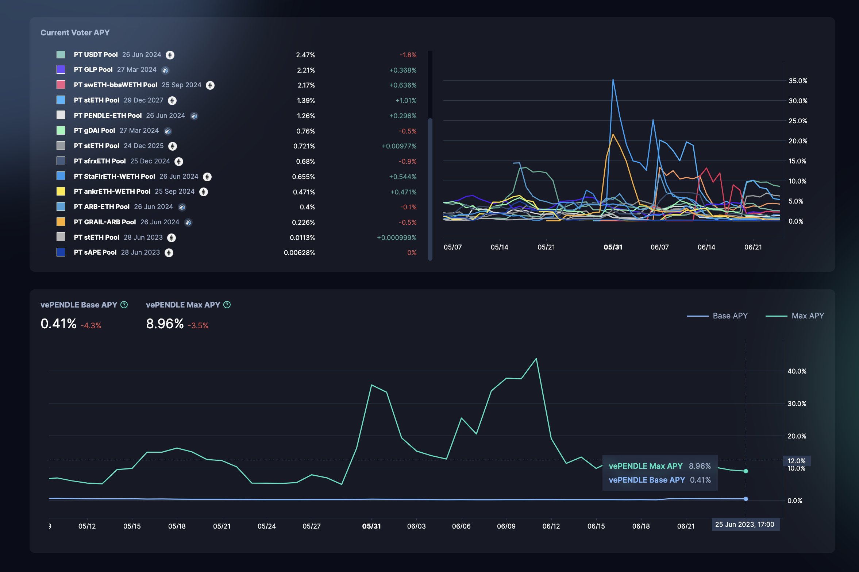Click the Arbitrum chain icon beside PT GLP Pool
Image resolution: width=859 pixels, height=572 pixels.
tap(165, 70)
